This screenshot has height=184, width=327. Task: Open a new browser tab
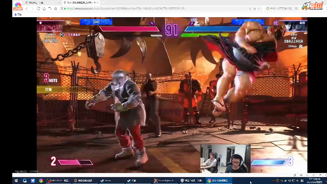pyautogui.click(x=103, y=3)
